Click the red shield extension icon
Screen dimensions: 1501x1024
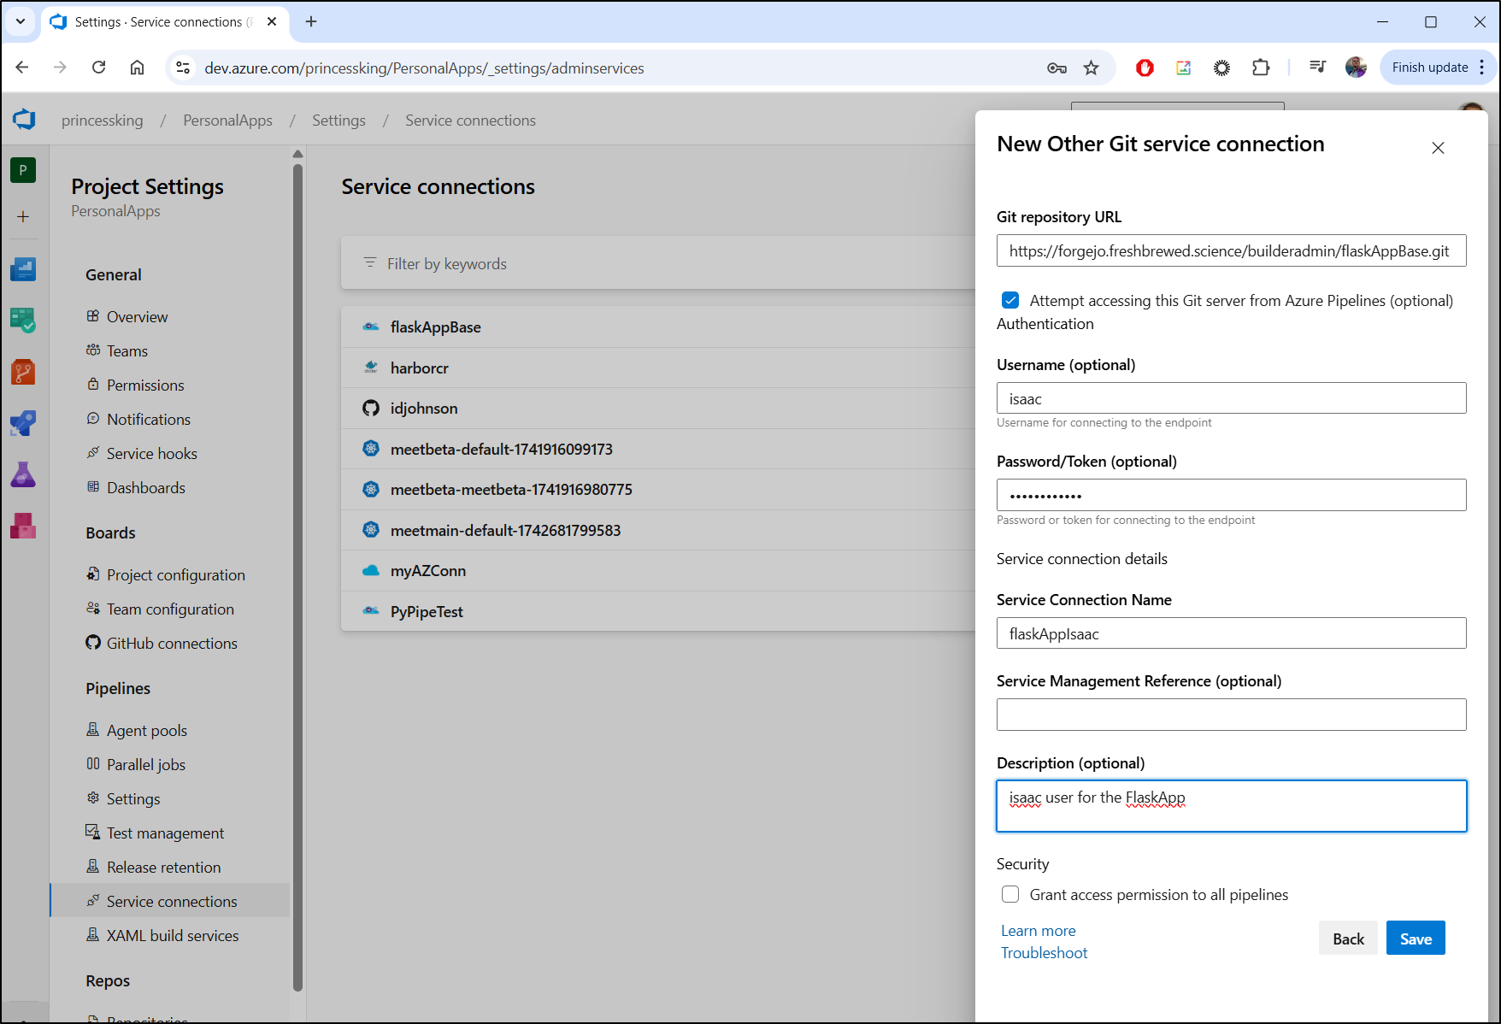pyautogui.click(x=1145, y=68)
